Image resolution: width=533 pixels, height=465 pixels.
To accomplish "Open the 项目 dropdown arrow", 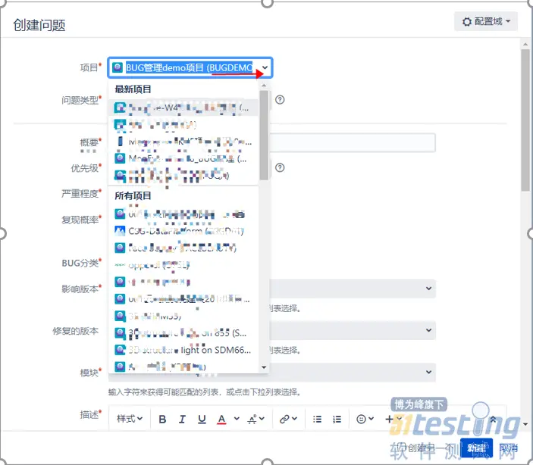I will tap(265, 67).
